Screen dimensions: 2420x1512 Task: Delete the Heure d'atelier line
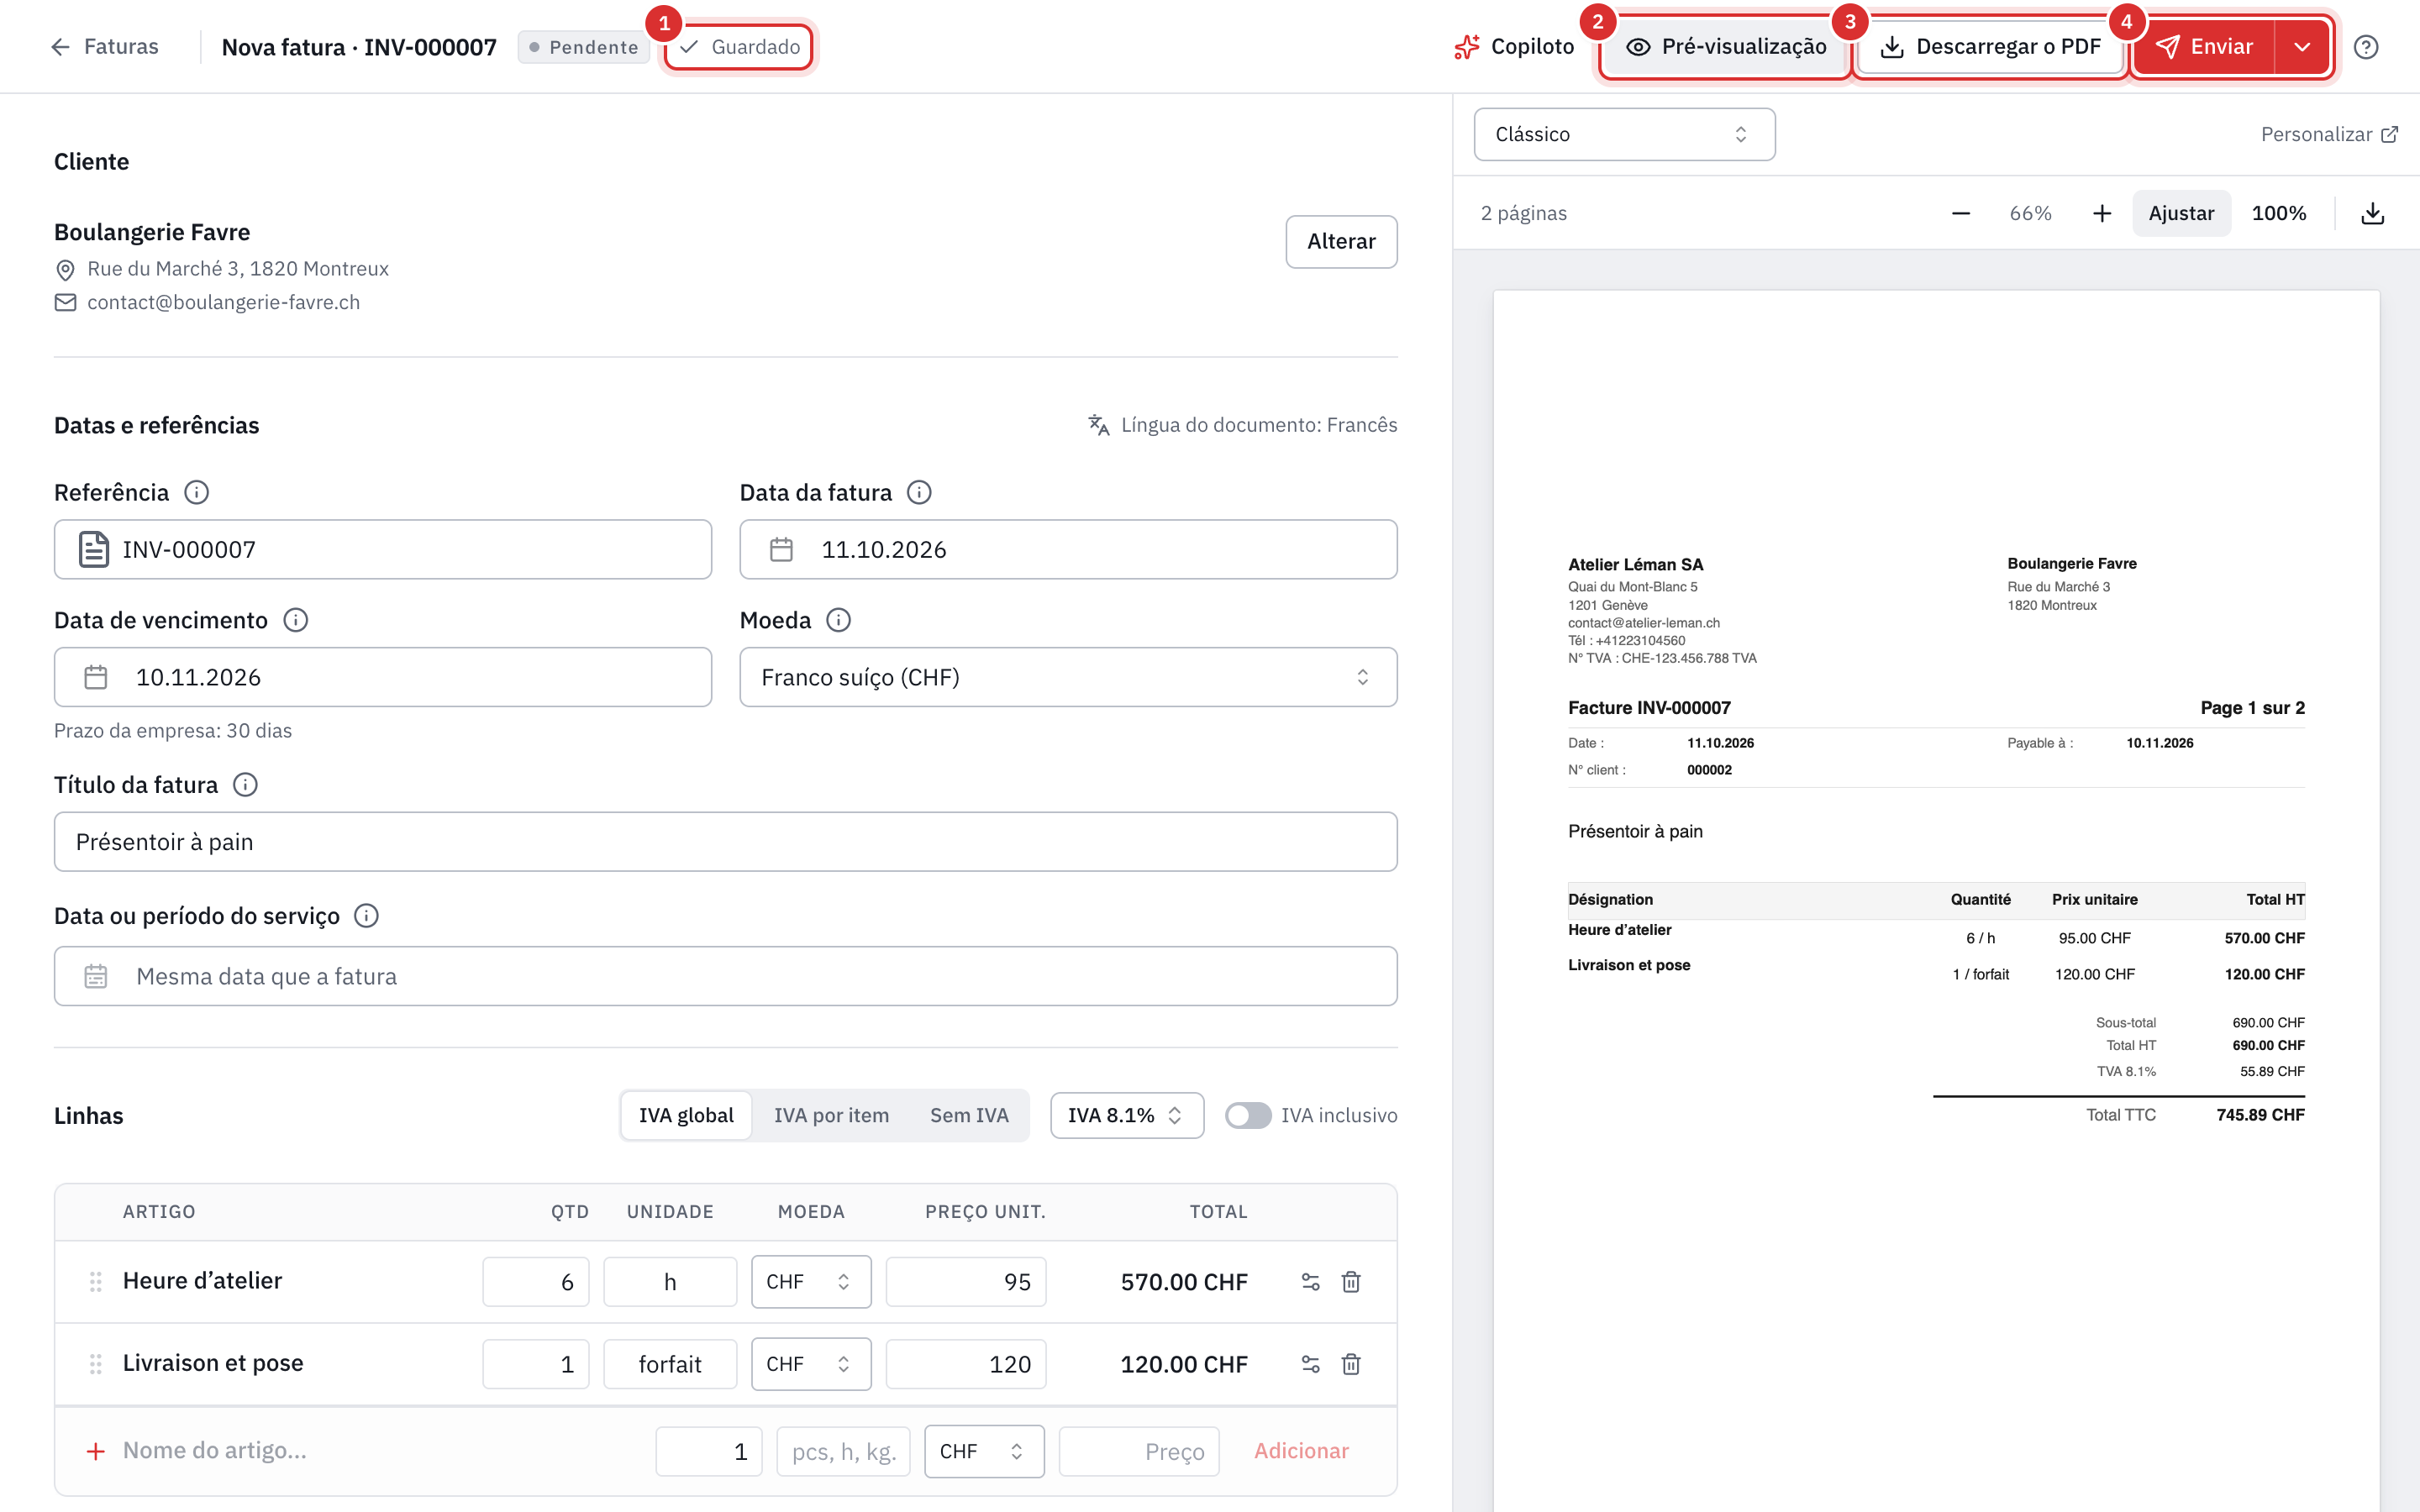point(1351,1281)
